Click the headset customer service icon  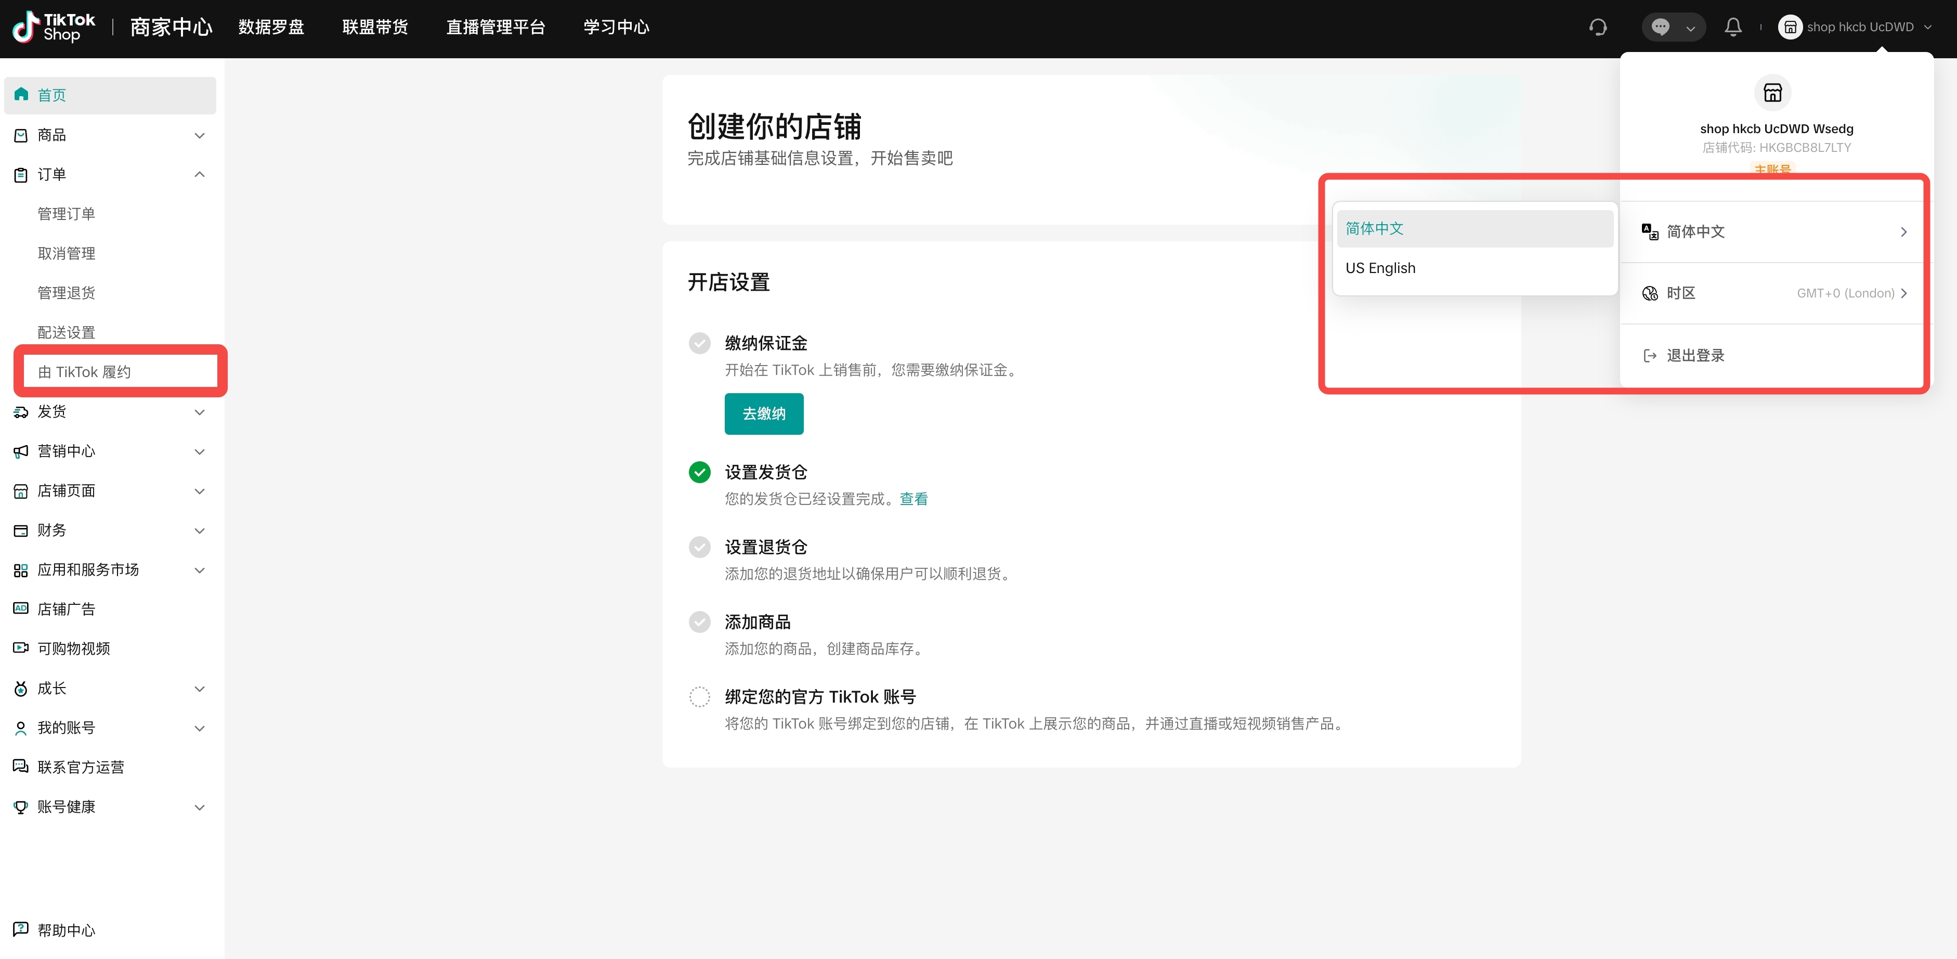(x=1598, y=28)
